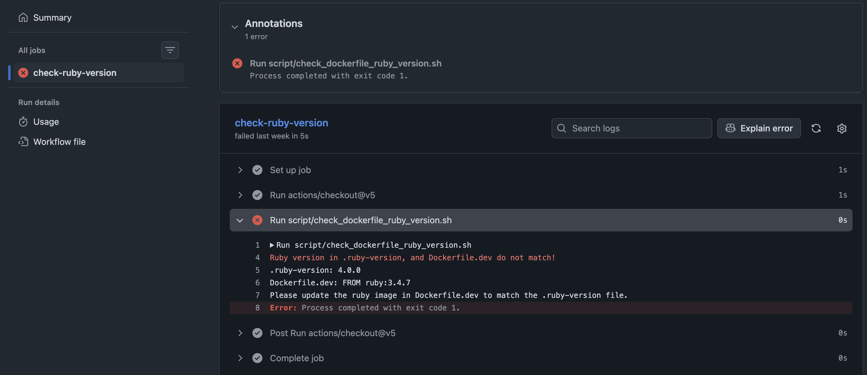Click the Explain error button
Image resolution: width=867 pixels, height=375 pixels.
(759, 128)
